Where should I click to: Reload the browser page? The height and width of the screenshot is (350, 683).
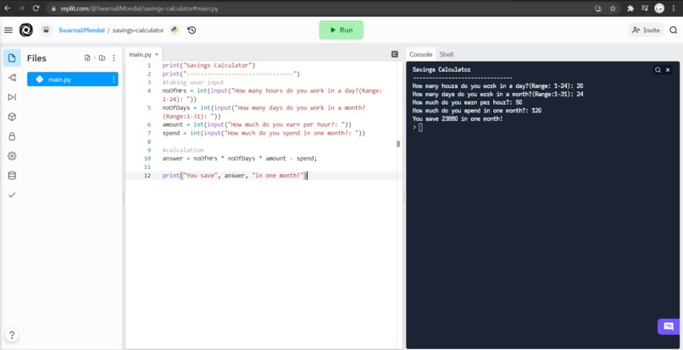(36, 8)
